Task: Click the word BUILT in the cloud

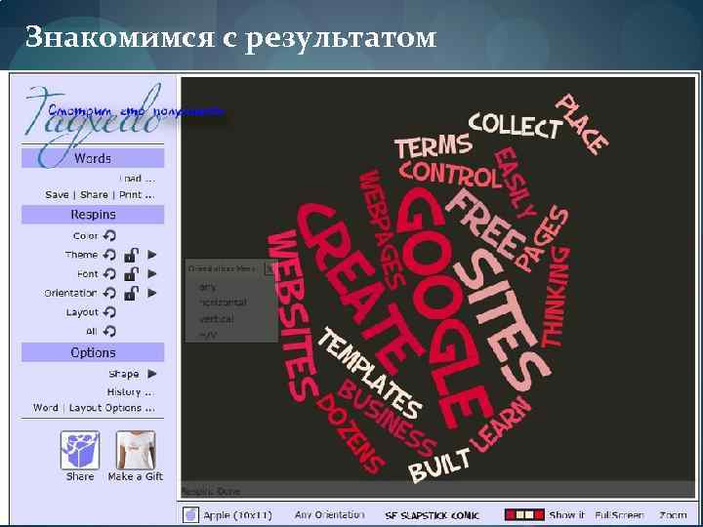Action: (439, 466)
